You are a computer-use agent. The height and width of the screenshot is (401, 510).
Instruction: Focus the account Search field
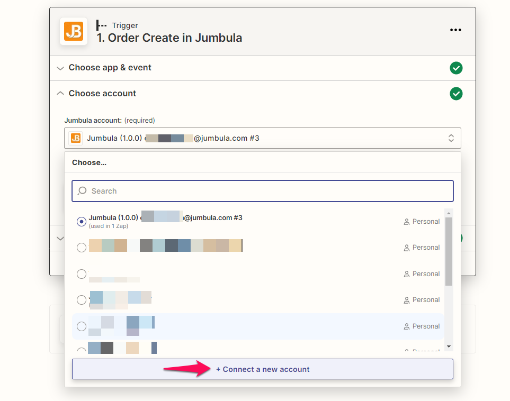tap(263, 191)
